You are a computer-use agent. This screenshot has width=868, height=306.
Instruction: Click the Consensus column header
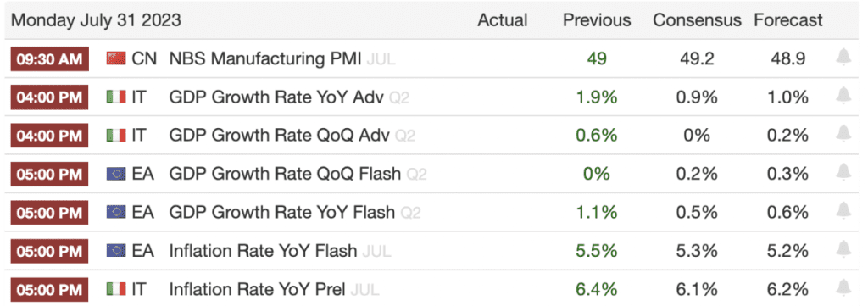[697, 20]
